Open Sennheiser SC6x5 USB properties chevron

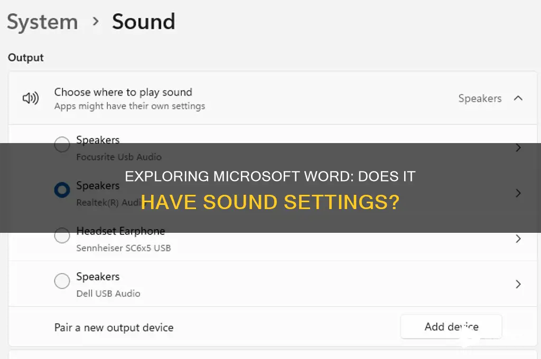[518, 239]
